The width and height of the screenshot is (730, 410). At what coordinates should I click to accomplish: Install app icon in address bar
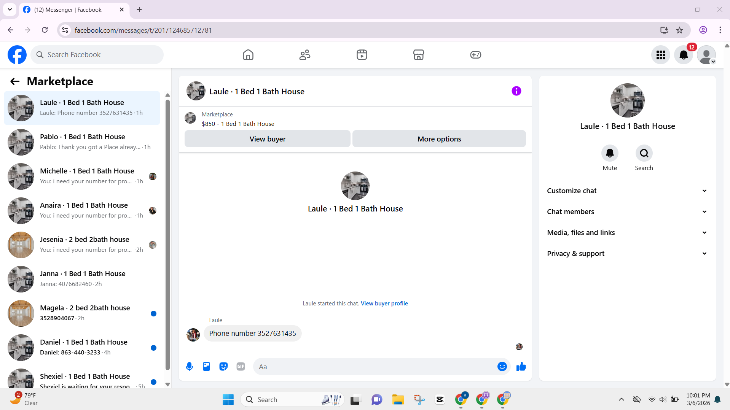664,30
